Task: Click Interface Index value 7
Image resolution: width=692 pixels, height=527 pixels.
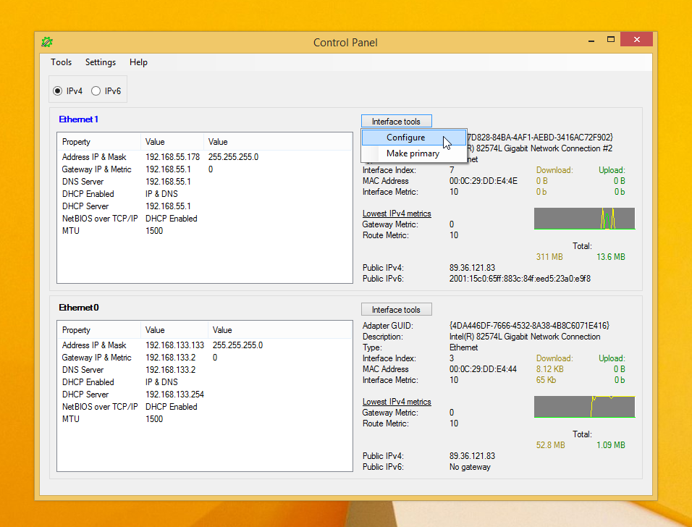Action: 452,170
